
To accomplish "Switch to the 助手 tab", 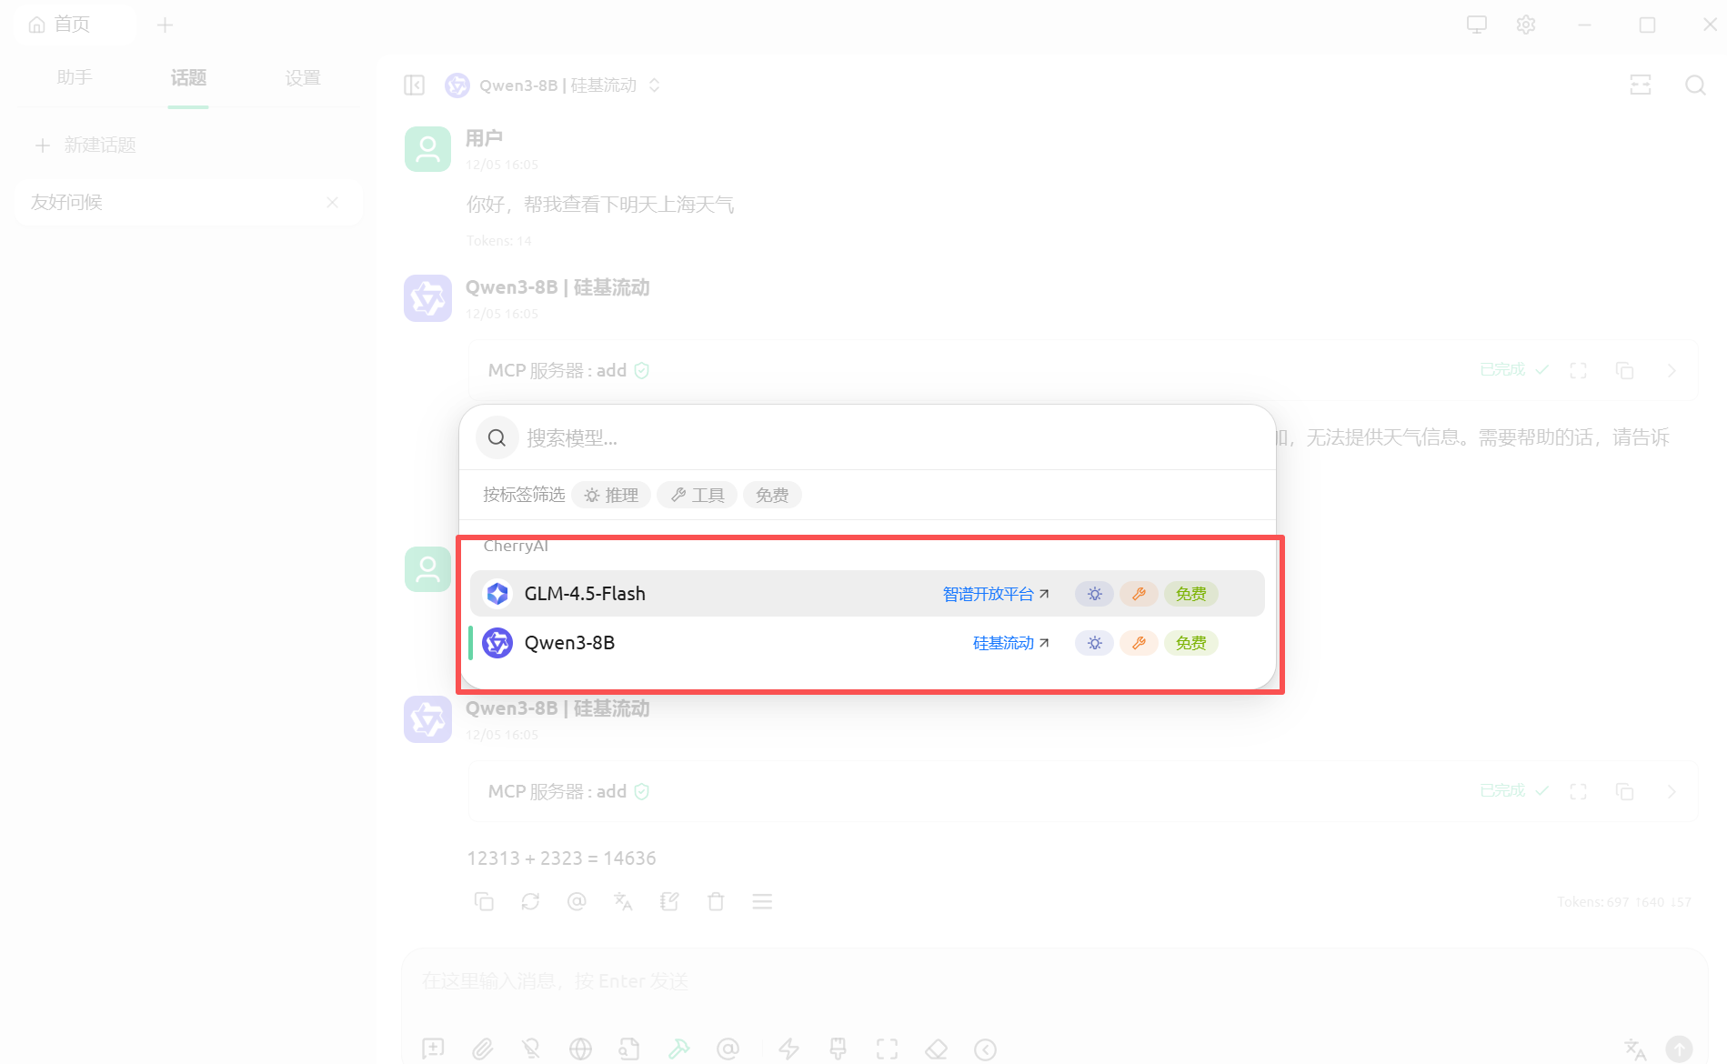I will [75, 77].
